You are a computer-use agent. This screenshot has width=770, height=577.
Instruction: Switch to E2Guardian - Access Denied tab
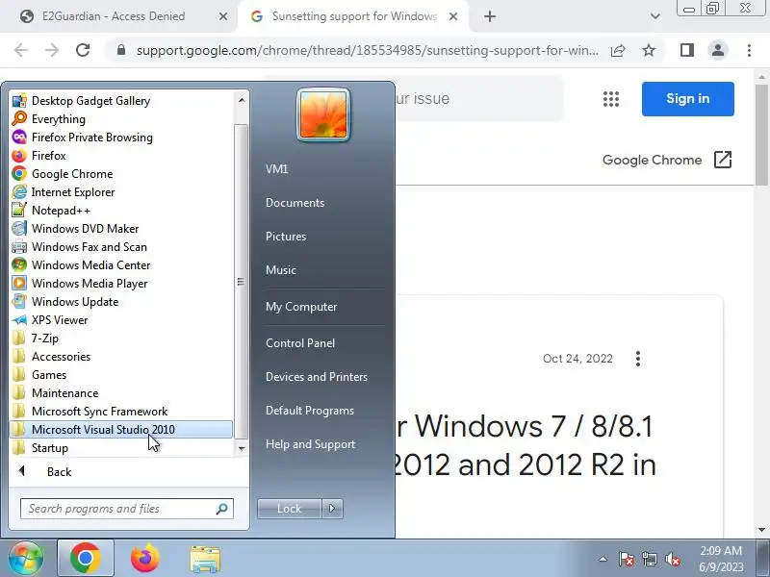(x=114, y=16)
